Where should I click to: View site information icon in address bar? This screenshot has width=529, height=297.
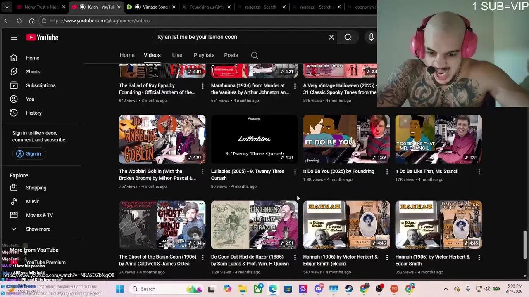44,21
